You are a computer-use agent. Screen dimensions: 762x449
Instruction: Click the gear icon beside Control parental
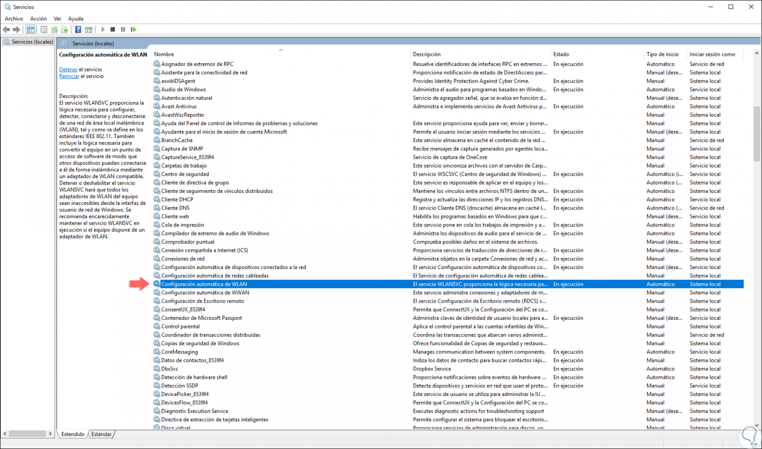(157, 326)
